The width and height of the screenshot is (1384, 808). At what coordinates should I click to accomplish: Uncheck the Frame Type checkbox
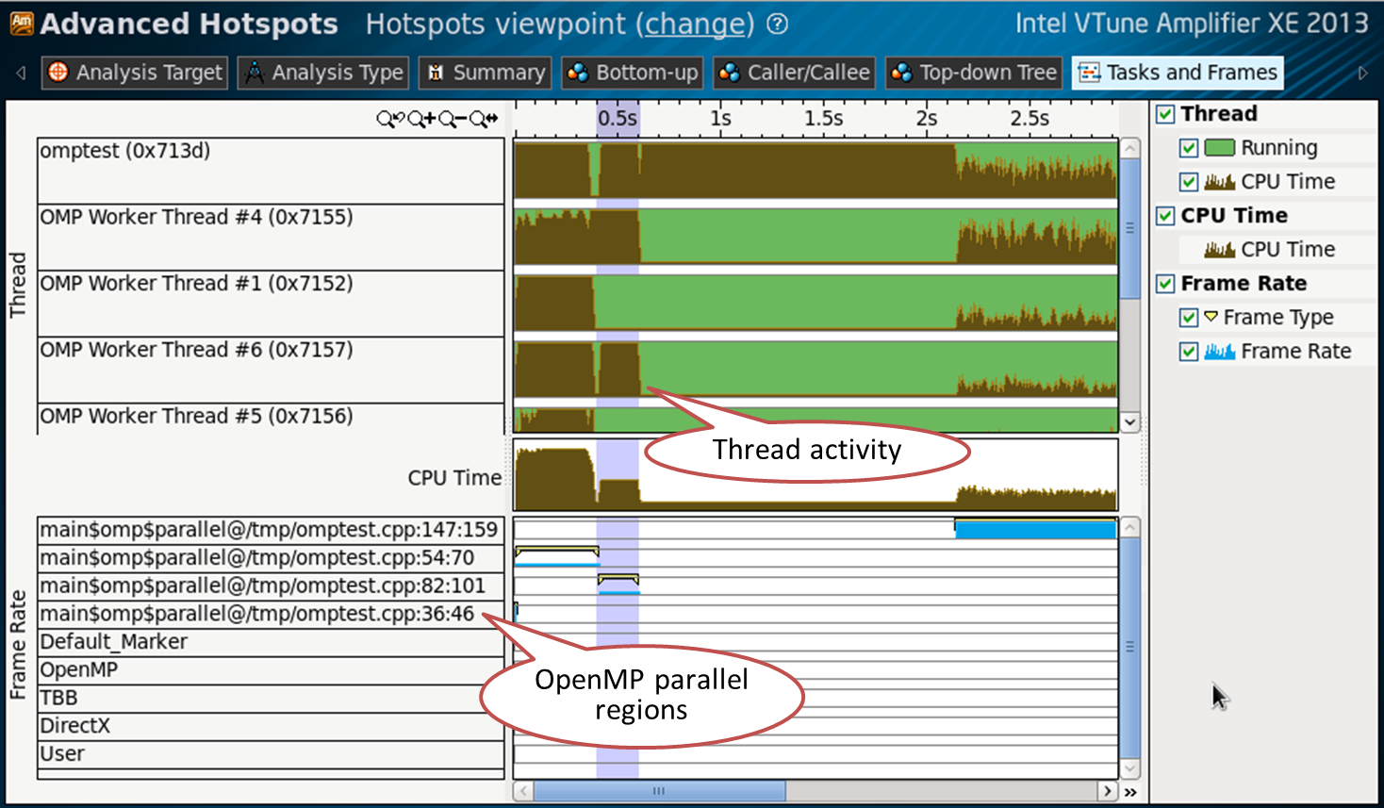(1189, 318)
